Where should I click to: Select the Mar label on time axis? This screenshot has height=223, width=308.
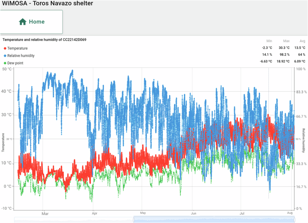[x=45, y=214]
